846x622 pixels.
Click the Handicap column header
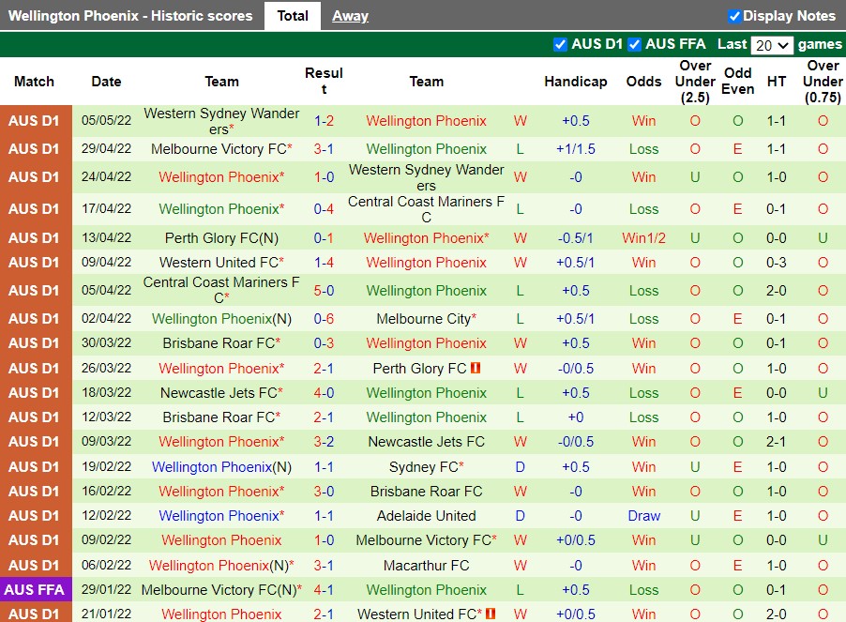(576, 82)
